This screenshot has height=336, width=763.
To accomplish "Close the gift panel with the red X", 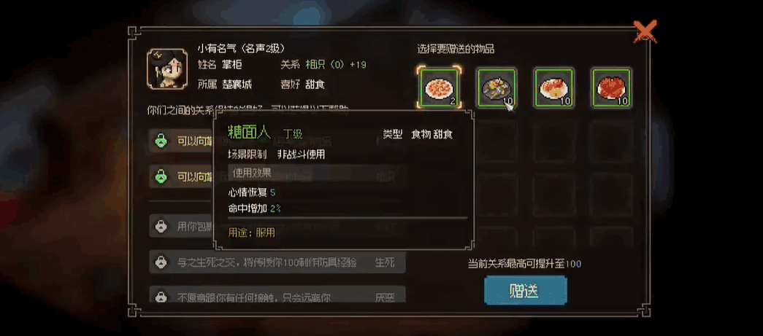I will pyautogui.click(x=645, y=31).
